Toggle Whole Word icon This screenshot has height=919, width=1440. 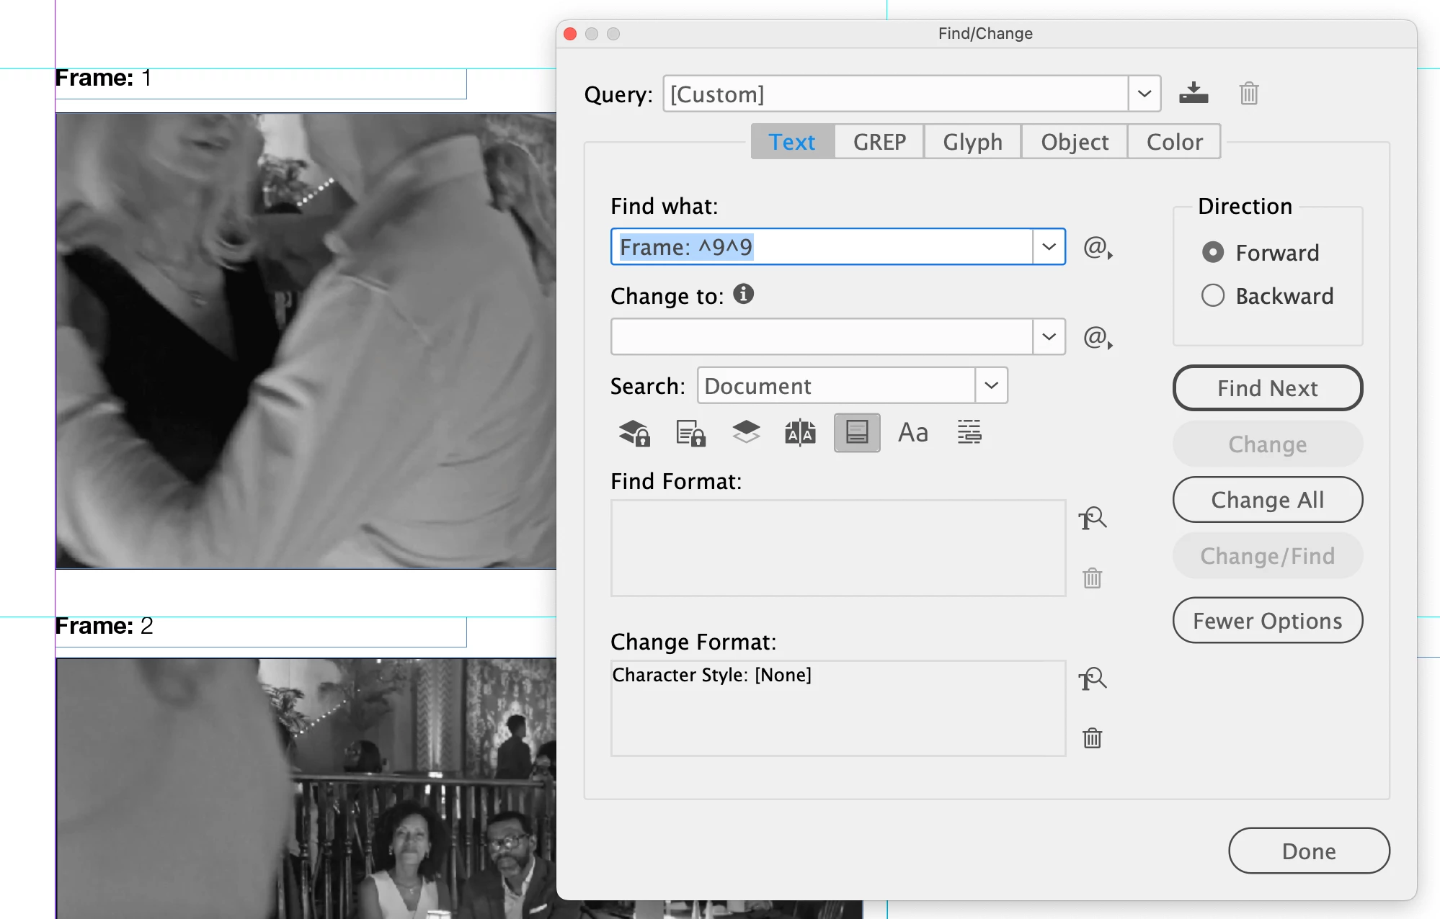coord(969,433)
